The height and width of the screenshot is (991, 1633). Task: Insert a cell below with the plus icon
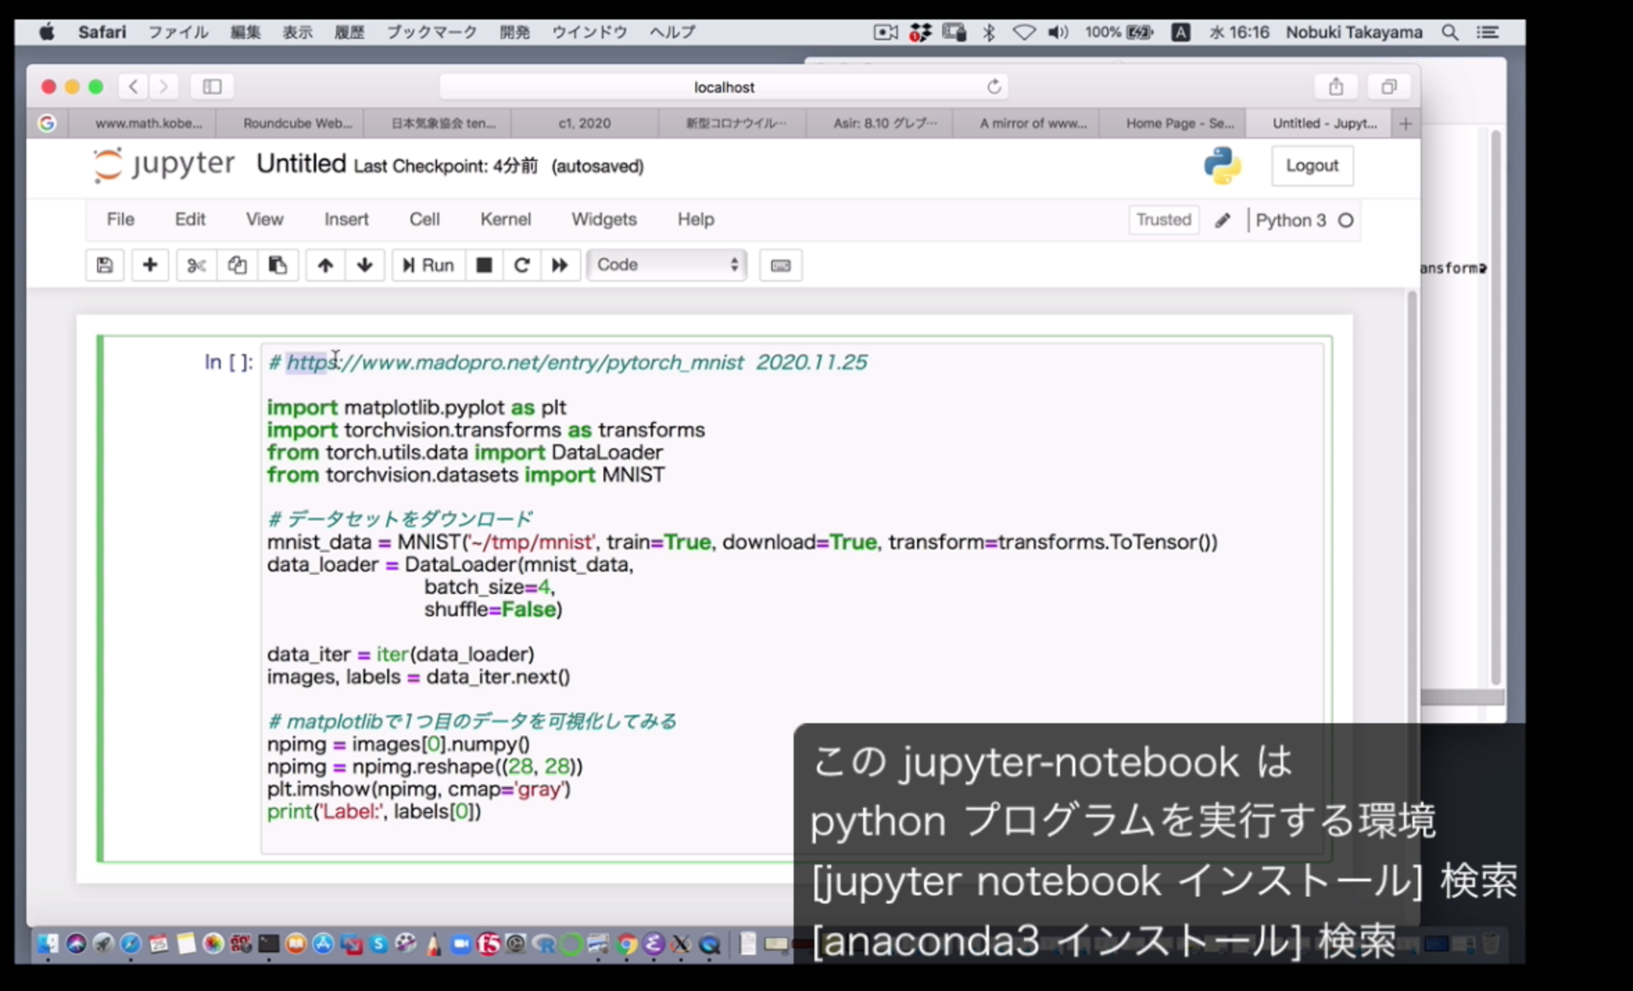pos(150,265)
